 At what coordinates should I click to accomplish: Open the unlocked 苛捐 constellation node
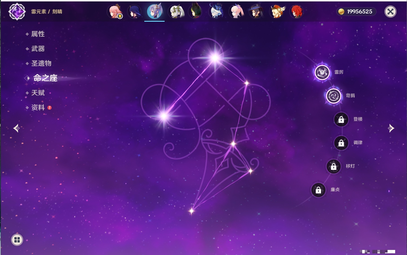click(x=333, y=96)
